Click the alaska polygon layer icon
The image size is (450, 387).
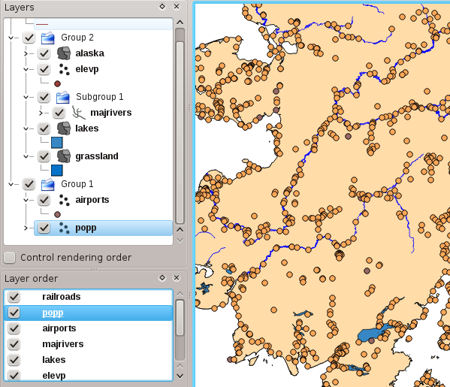[64, 53]
